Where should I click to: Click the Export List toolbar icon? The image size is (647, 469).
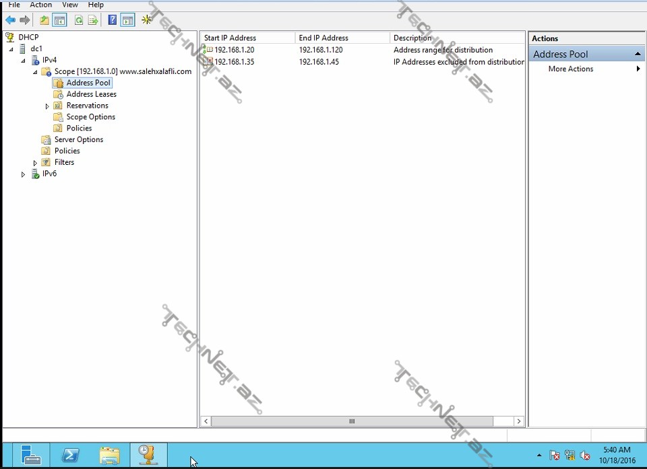click(x=93, y=20)
